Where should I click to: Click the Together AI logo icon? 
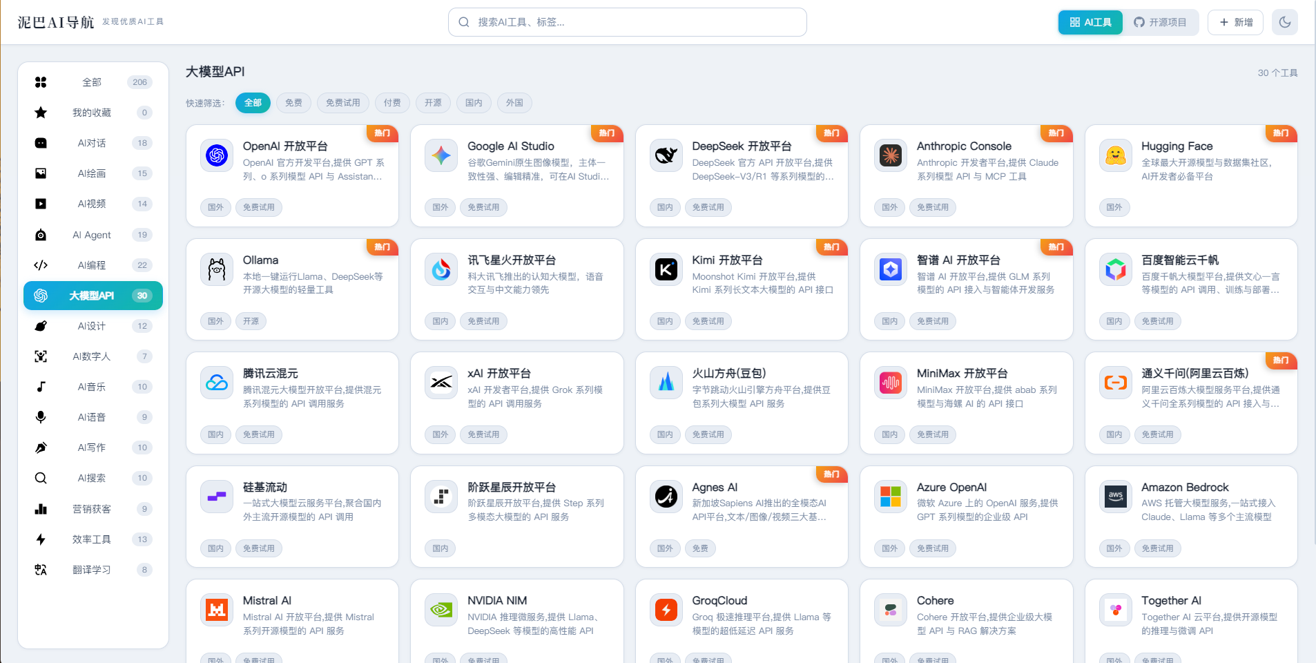pos(1116,610)
